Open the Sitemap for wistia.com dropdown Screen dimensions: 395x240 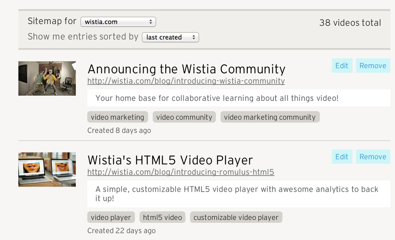[118, 22]
